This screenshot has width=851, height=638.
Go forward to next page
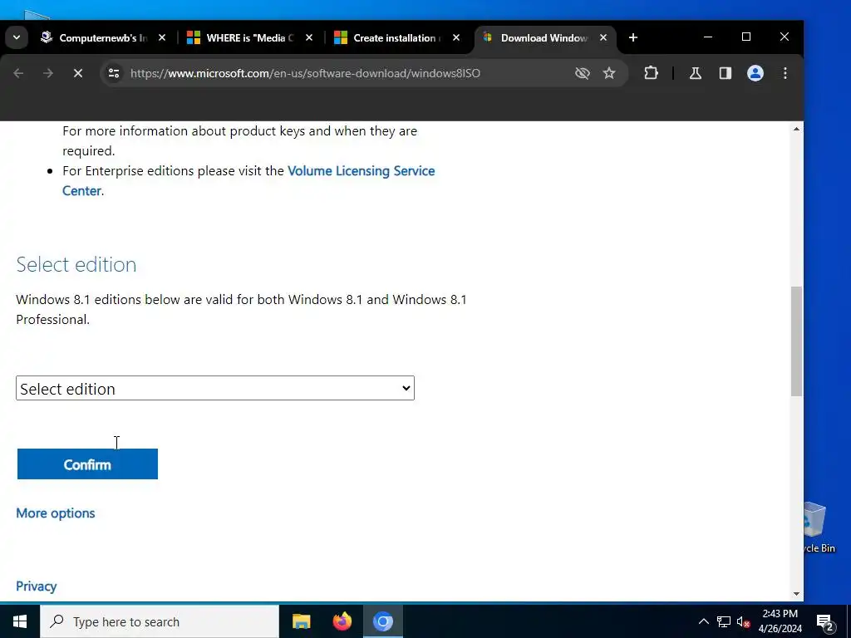tap(48, 73)
